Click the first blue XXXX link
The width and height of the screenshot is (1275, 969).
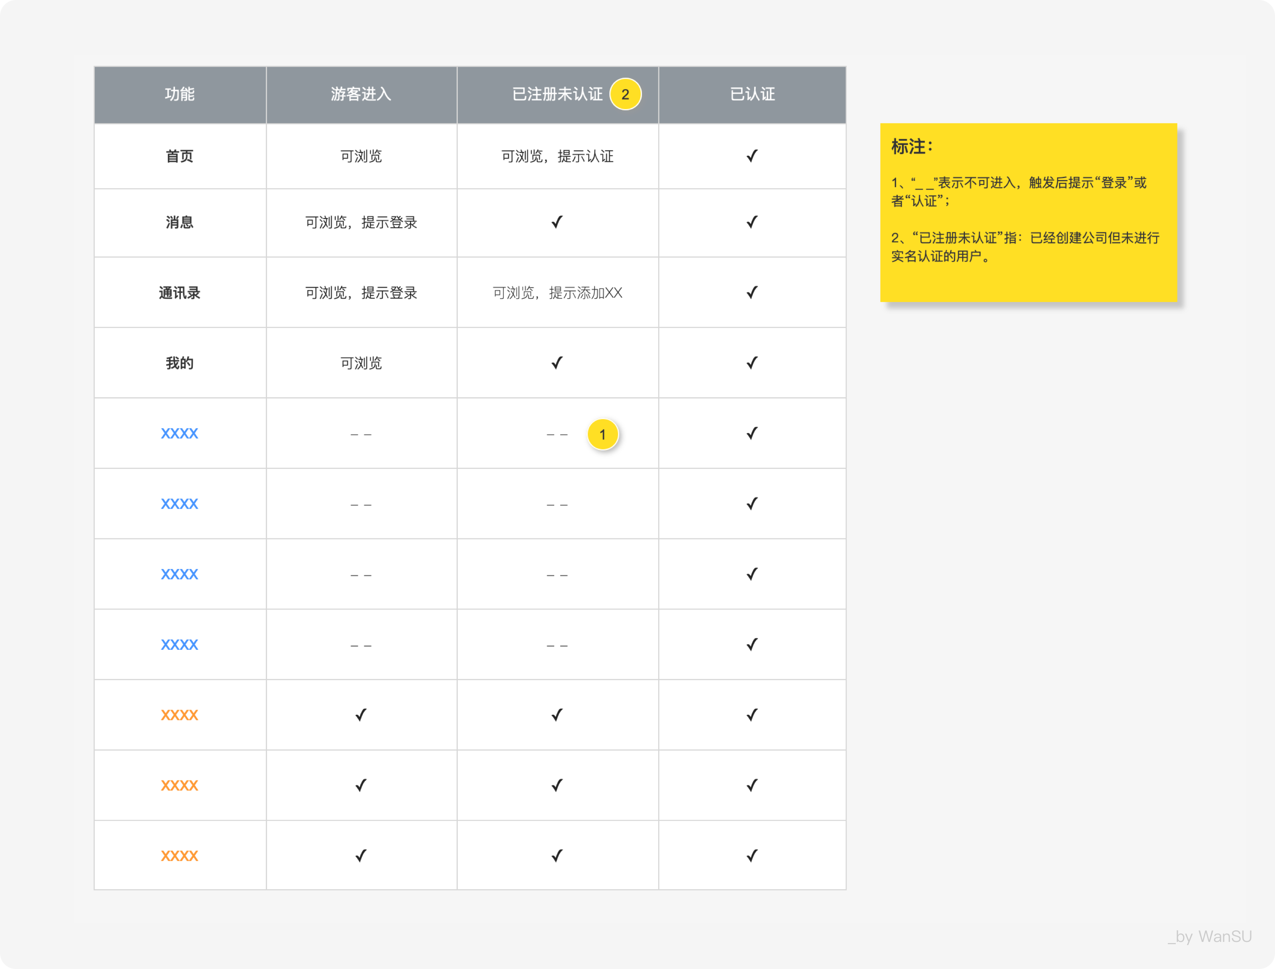(179, 434)
